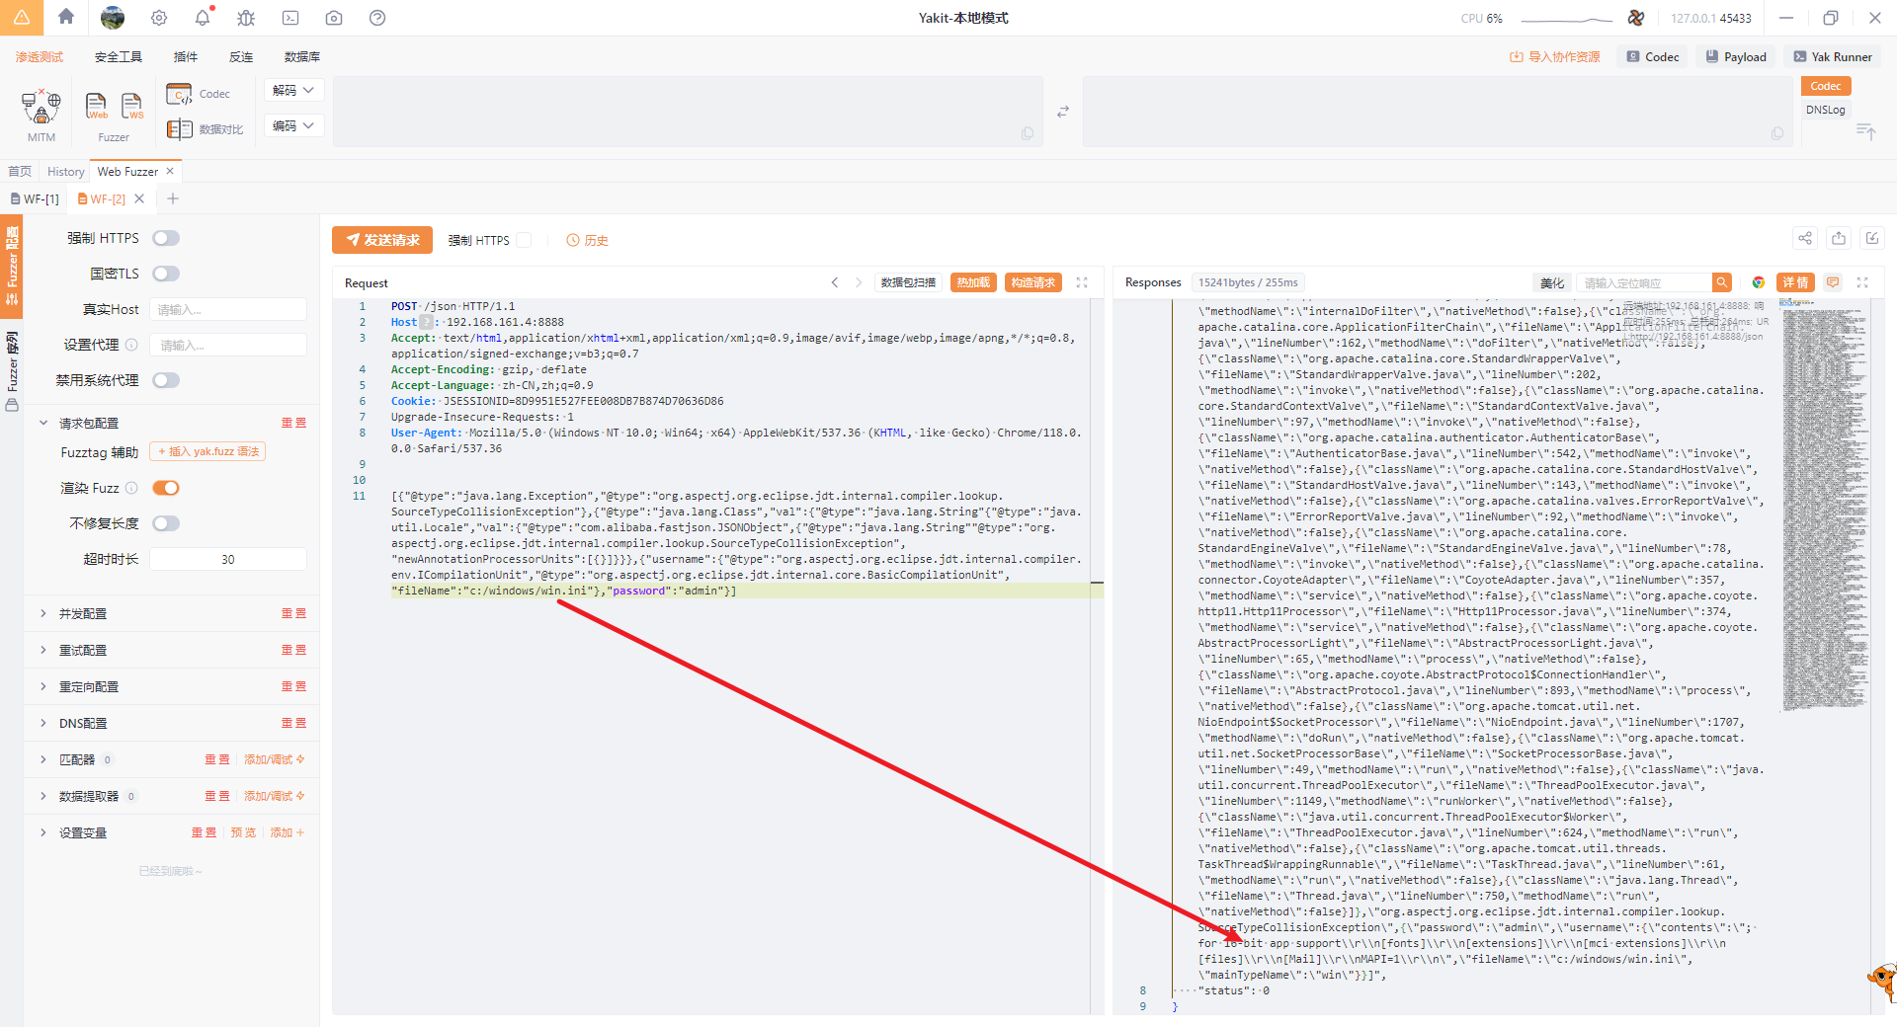The image size is (1897, 1027).
Task: Open response comment icon
Action: [1833, 282]
